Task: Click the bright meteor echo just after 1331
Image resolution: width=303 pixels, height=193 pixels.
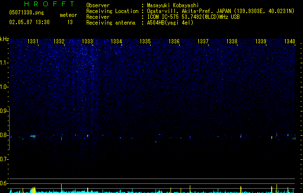Action: [x=33, y=136]
